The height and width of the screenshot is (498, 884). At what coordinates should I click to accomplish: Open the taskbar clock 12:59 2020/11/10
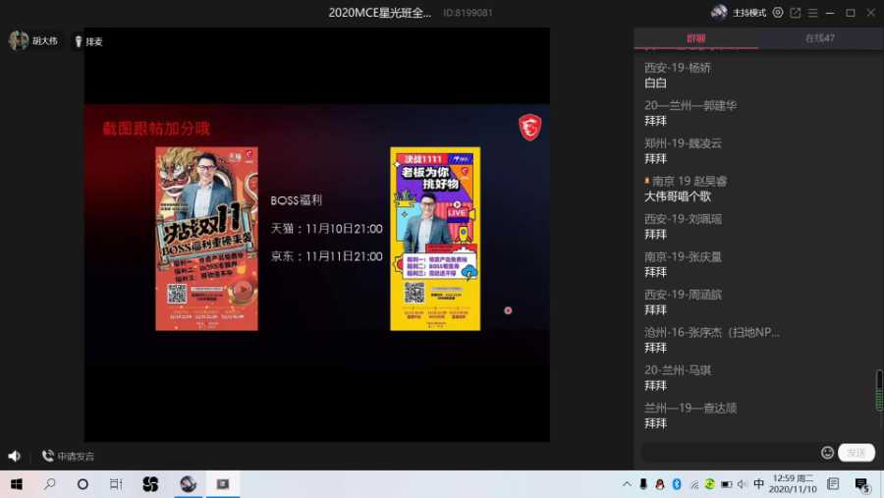793,484
